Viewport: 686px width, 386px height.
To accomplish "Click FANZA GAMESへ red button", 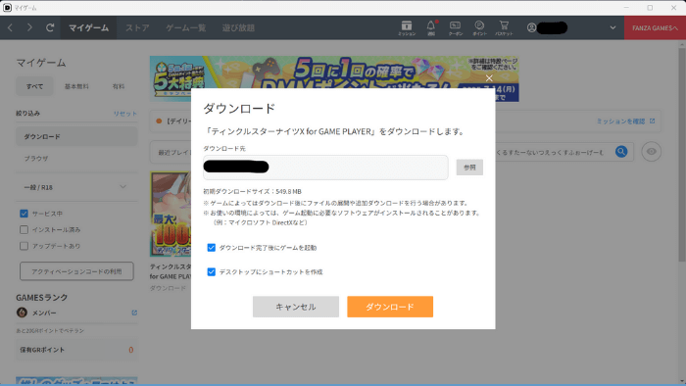I will [655, 27].
